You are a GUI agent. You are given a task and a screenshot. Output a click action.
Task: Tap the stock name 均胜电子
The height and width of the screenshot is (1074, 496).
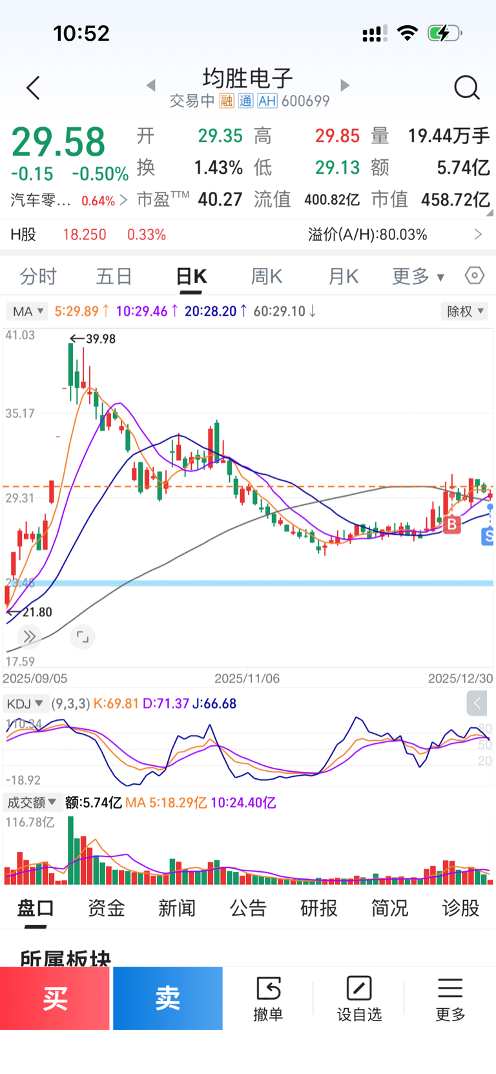tap(248, 77)
